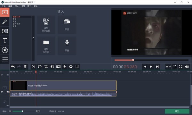Viewport: 192px width, 115px height.
Task: Click the green Export button (导出)
Action: coord(177,111)
